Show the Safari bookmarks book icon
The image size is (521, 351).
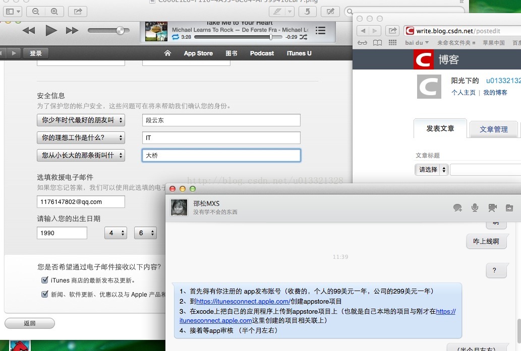(377, 43)
